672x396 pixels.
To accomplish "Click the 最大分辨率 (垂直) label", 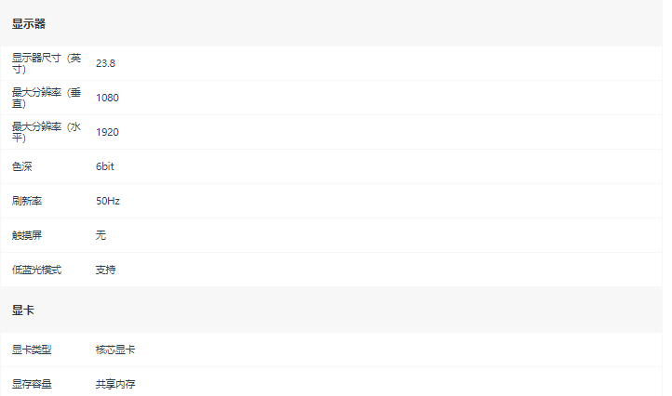I will 47,98.
